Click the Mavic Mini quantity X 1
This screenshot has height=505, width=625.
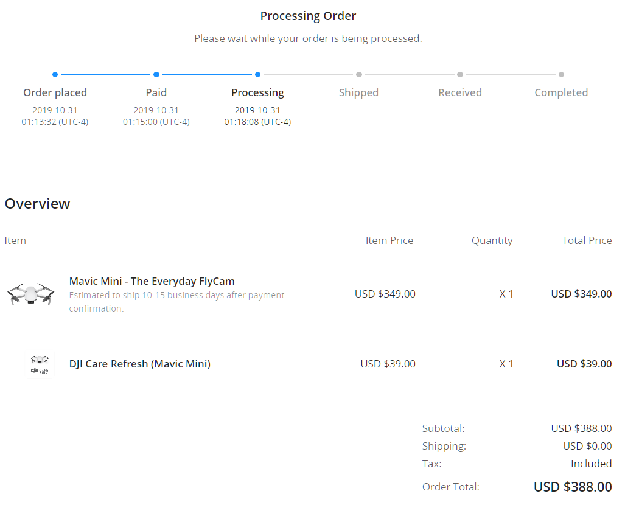tap(506, 294)
